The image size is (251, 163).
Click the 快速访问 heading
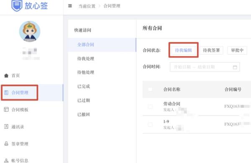pyautogui.click(x=82, y=30)
